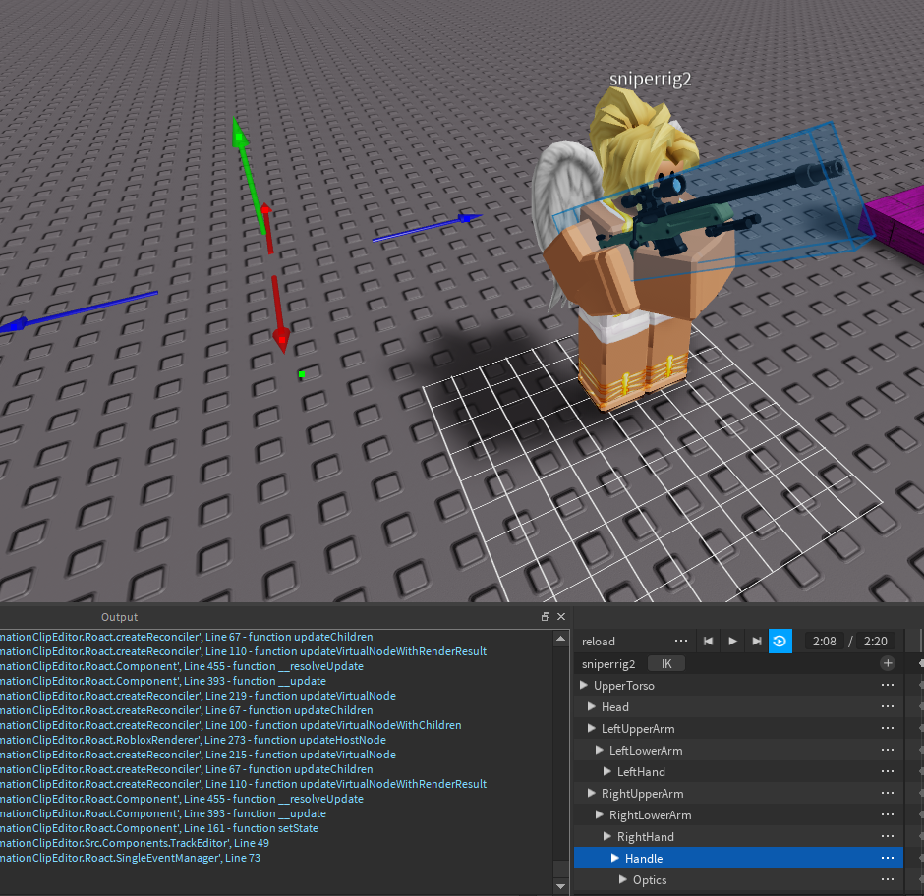Click the reload button

click(x=598, y=641)
